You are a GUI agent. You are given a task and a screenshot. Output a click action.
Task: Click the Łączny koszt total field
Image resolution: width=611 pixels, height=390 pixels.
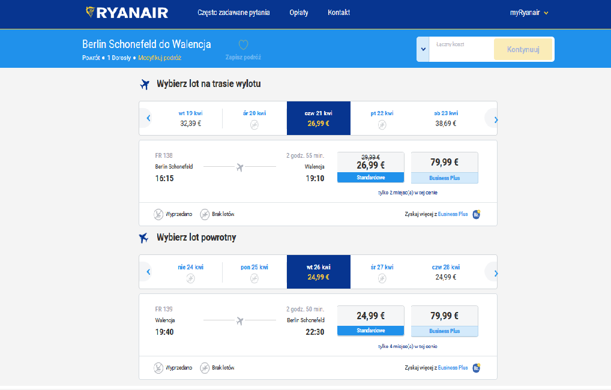[x=462, y=49]
